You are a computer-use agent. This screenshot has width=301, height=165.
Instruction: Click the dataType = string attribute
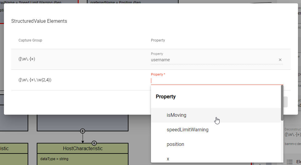tap(54, 159)
